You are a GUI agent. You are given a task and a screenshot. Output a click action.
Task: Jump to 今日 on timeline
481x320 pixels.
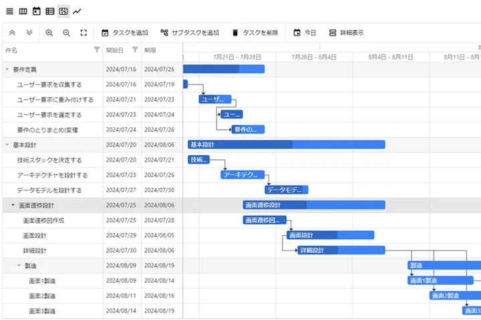point(305,33)
